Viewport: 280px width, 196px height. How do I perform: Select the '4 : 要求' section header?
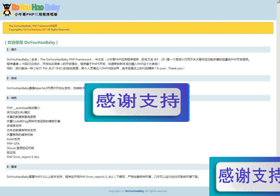tap(138, 167)
